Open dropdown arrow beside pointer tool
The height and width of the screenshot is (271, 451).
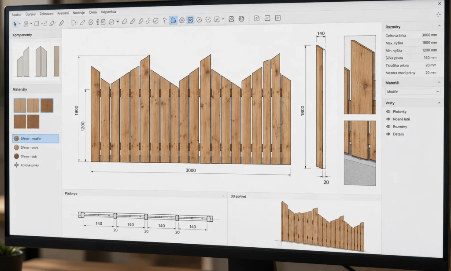(x=20, y=24)
